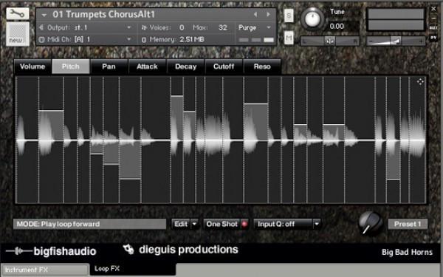
Task: Click the Input Q: off selector
Action: (x=284, y=224)
